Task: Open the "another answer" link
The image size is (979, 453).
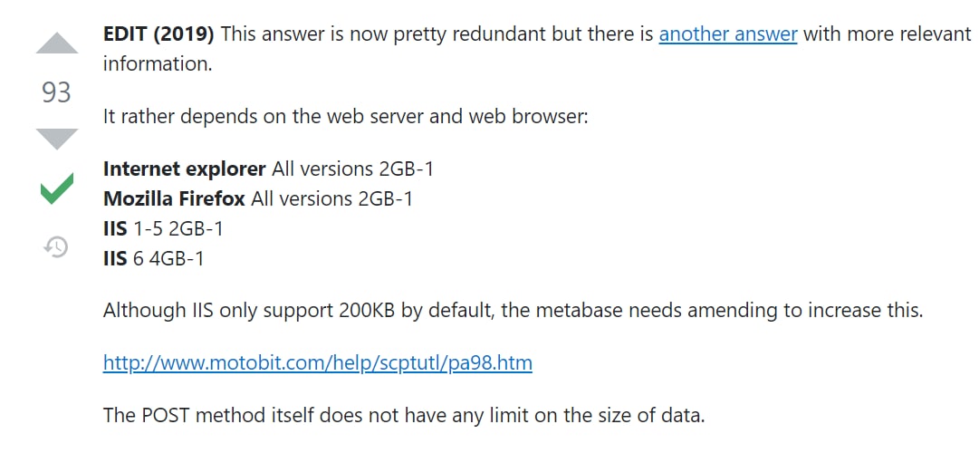Action: pos(728,34)
